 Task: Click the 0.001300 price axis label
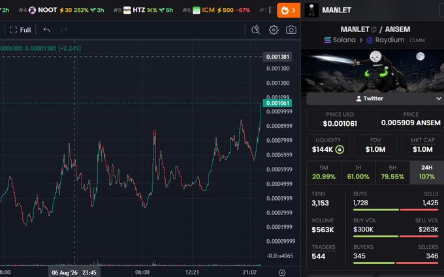pyautogui.click(x=277, y=68)
